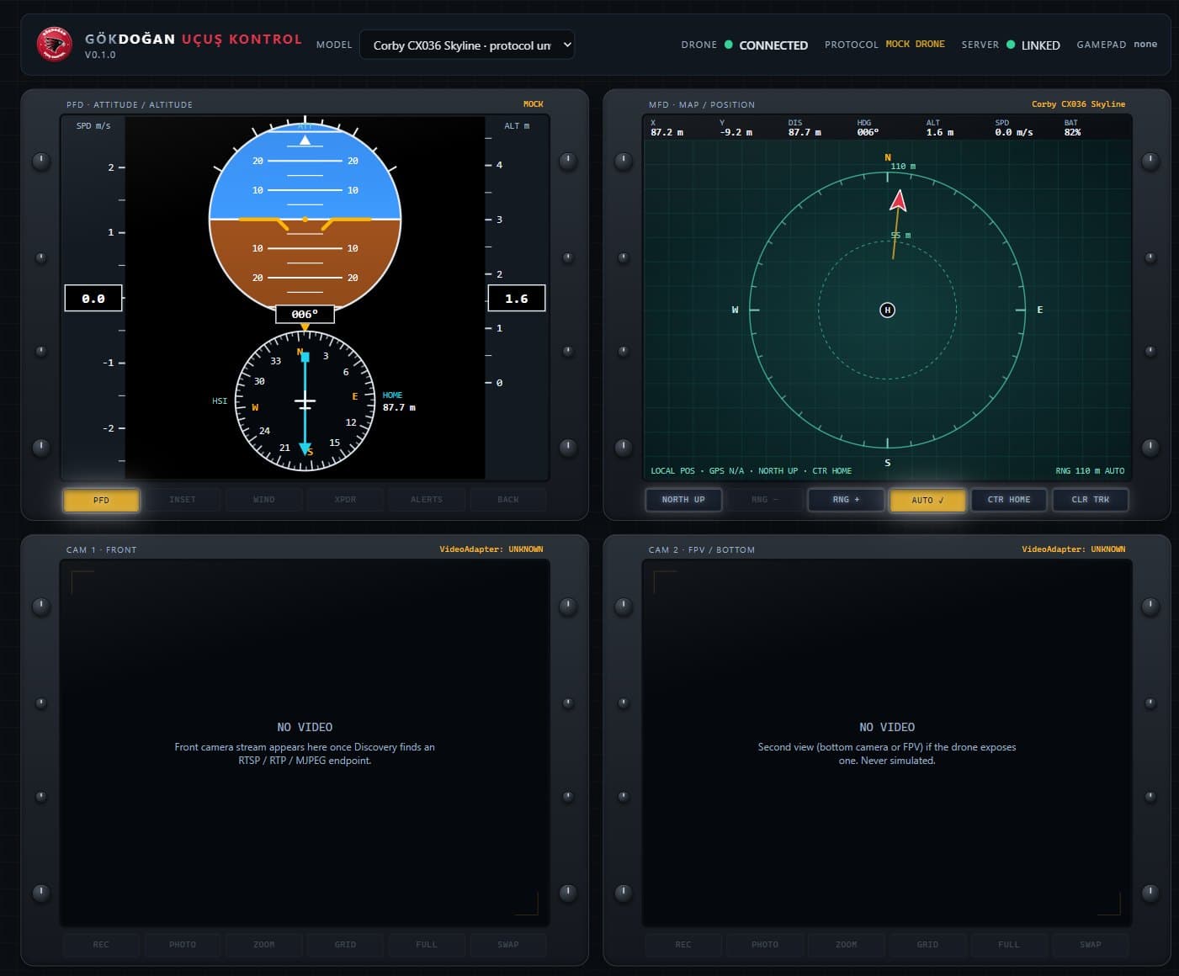Click the CTR HOME button
The height and width of the screenshot is (976, 1179).
(1009, 500)
